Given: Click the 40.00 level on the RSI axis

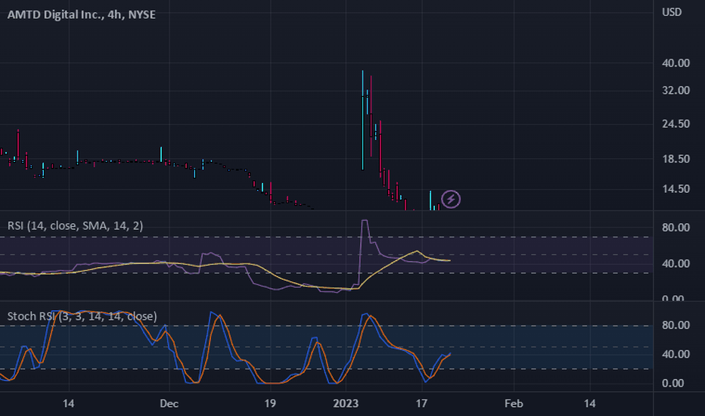Looking at the screenshot, I should coord(675,263).
